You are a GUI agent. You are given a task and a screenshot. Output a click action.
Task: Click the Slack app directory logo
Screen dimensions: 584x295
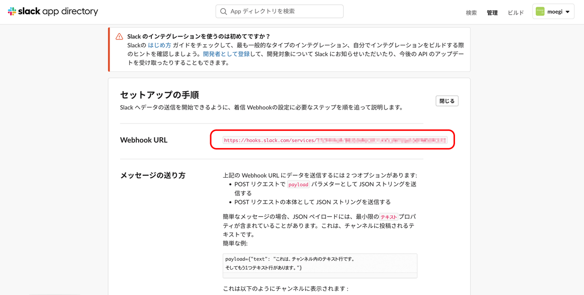pos(53,11)
